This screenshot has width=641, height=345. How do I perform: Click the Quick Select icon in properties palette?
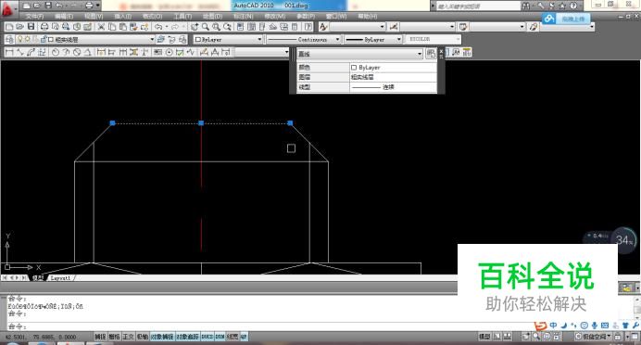(x=431, y=54)
